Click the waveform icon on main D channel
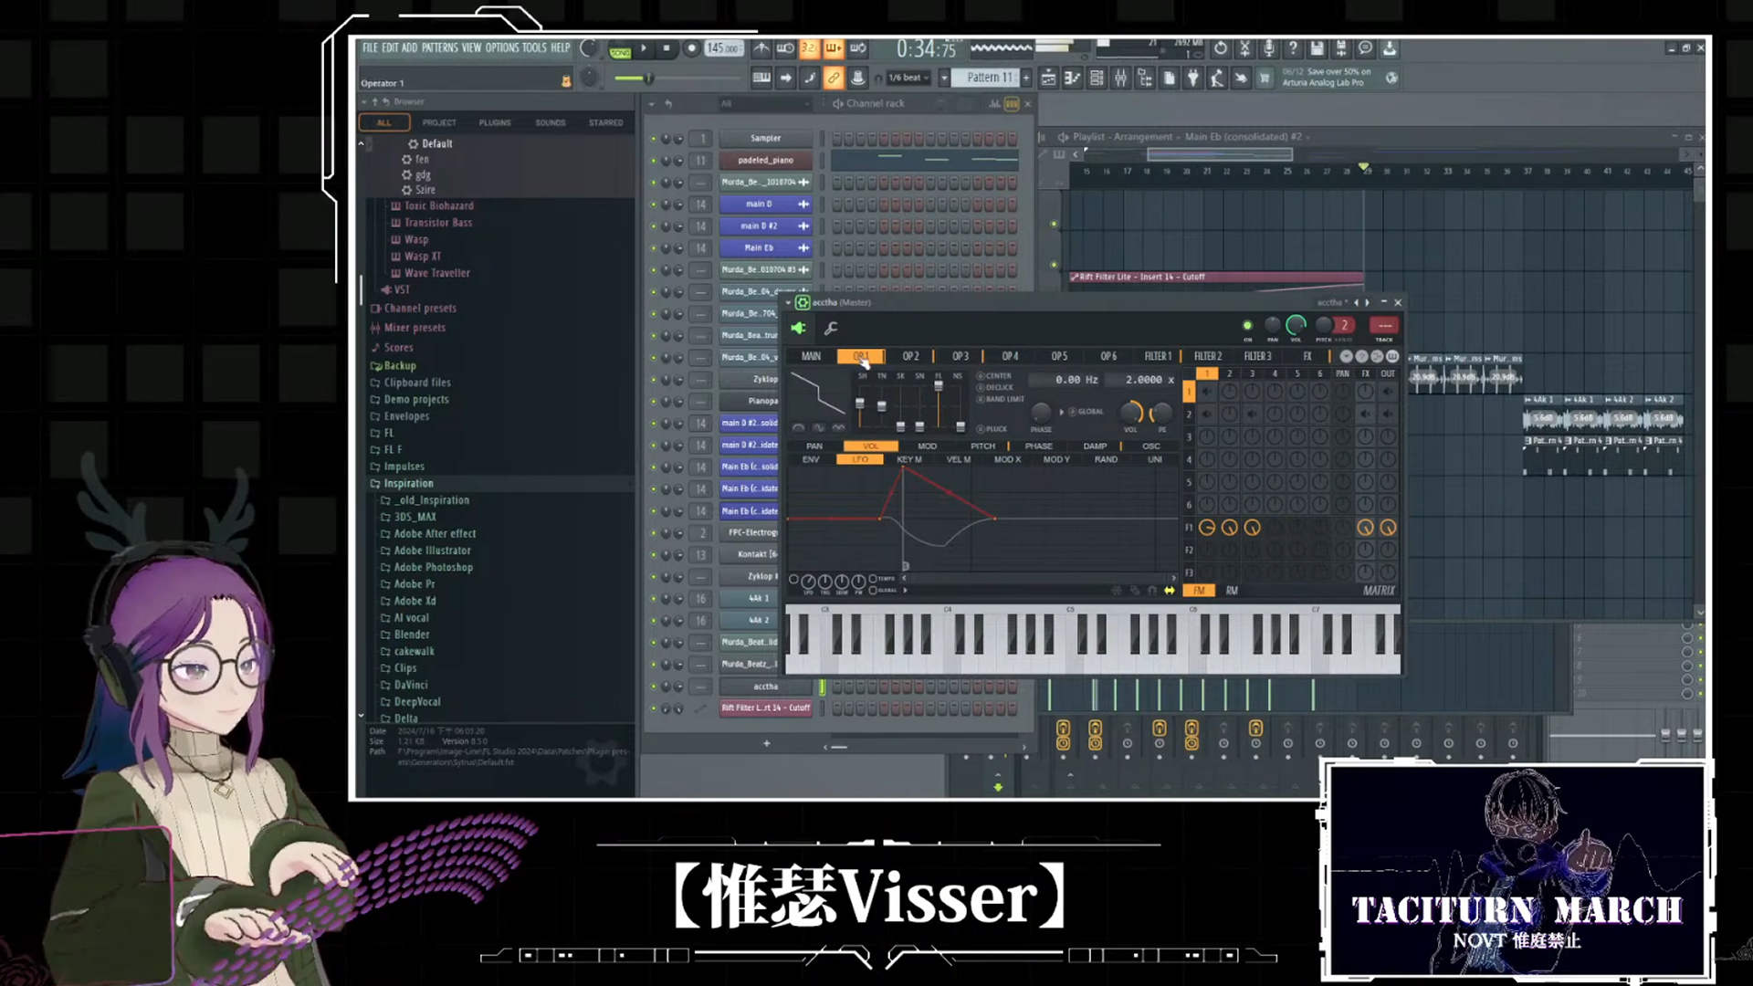1753x986 pixels. tap(803, 205)
